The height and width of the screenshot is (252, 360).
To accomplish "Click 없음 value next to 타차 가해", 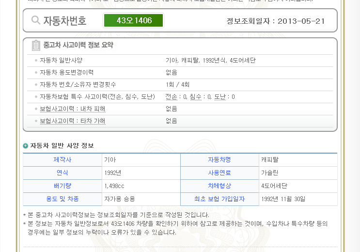I will tap(171, 121).
